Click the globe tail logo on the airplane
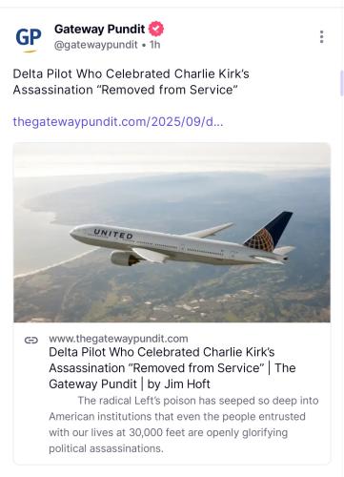This screenshot has width=344, height=477. (x=262, y=240)
